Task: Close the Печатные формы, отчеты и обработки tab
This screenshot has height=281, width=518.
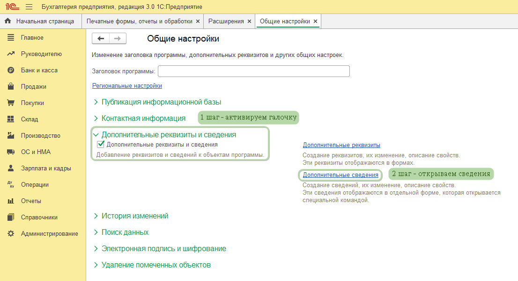Action: tap(198, 21)
